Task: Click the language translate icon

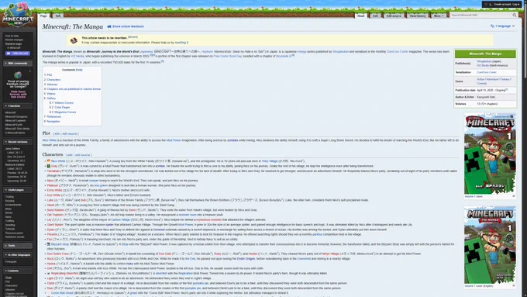Action: [x=492, y=26]
